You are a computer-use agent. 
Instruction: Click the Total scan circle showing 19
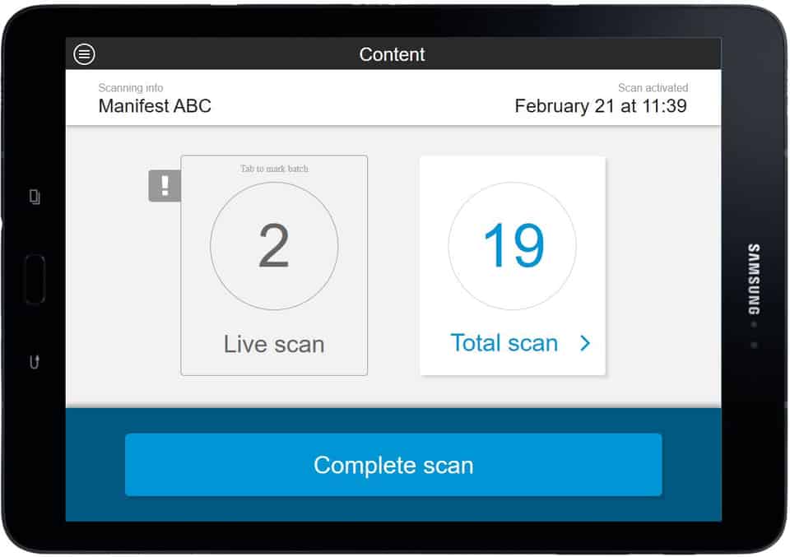coord(512,245)
